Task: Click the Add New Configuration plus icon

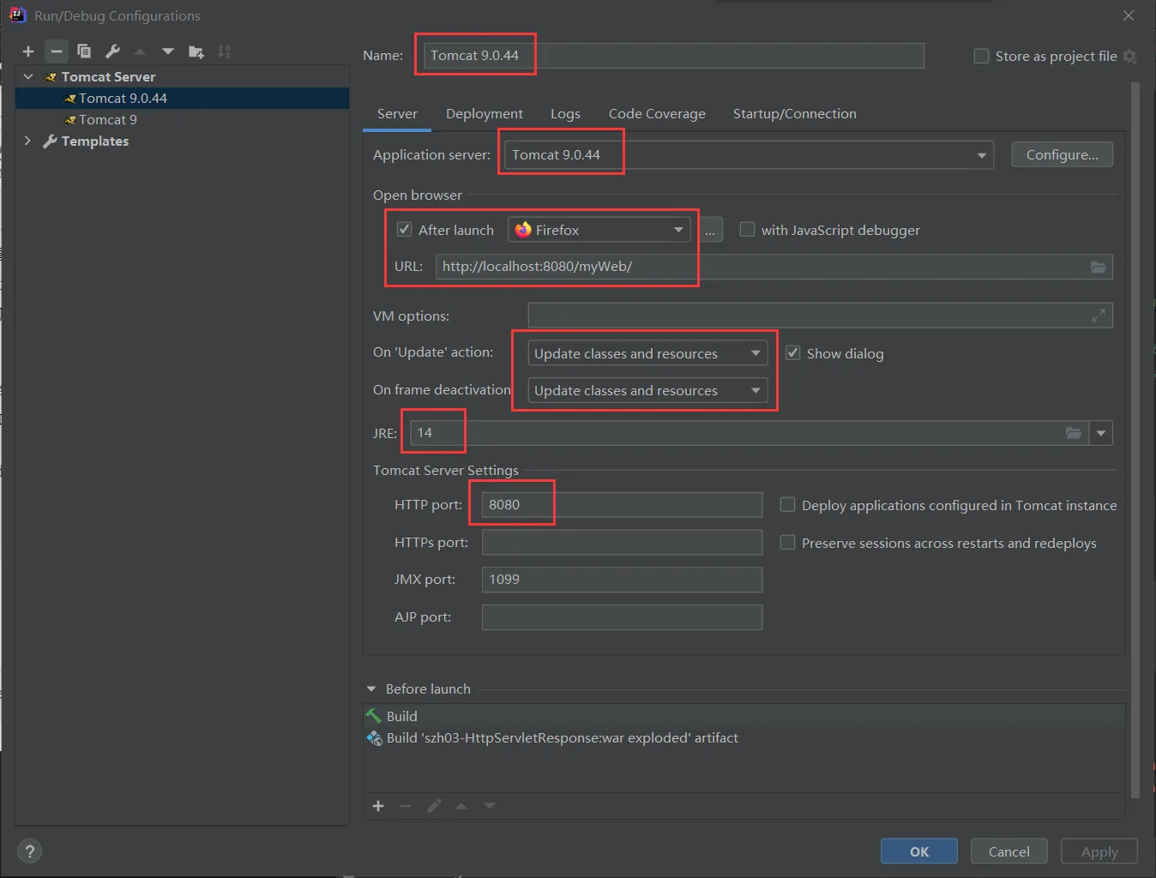Action: point(28,51)
